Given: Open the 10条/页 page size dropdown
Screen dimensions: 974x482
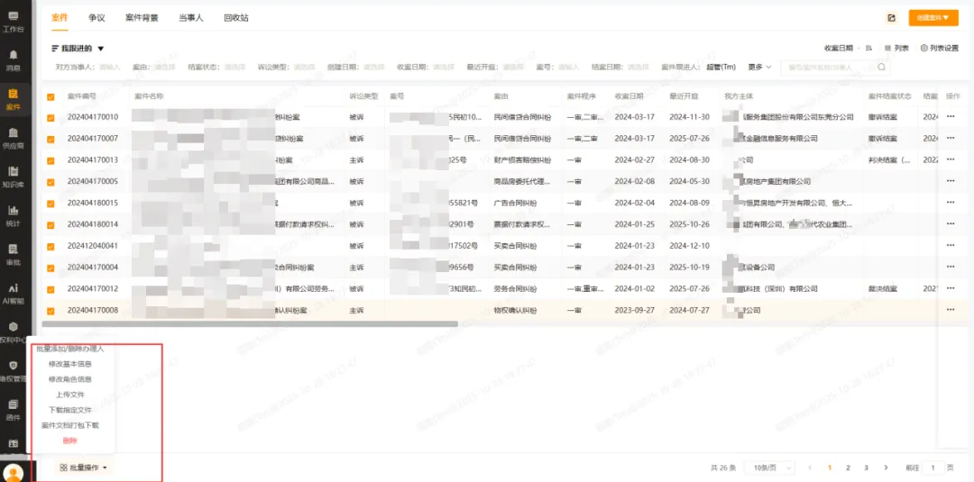Looking at the screenshot, I should 767,468.
